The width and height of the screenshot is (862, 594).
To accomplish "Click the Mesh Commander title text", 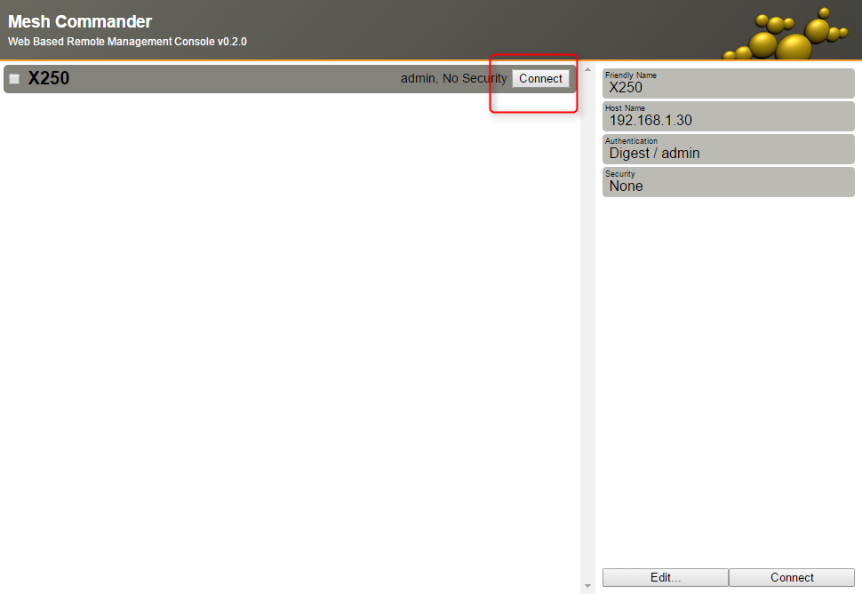I will coord(80,22).
